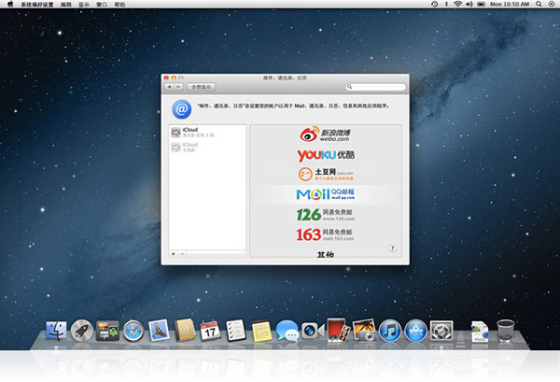Choose 126 网易免费邮 account type

click(326, 215)
